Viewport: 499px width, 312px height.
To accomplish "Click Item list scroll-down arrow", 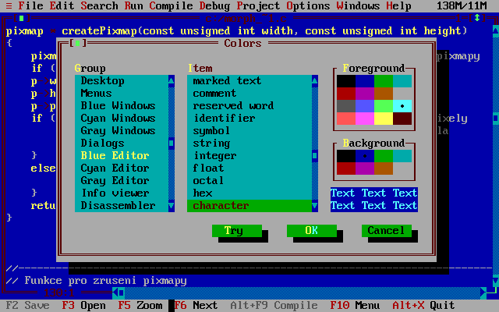I will pos(315,206).
